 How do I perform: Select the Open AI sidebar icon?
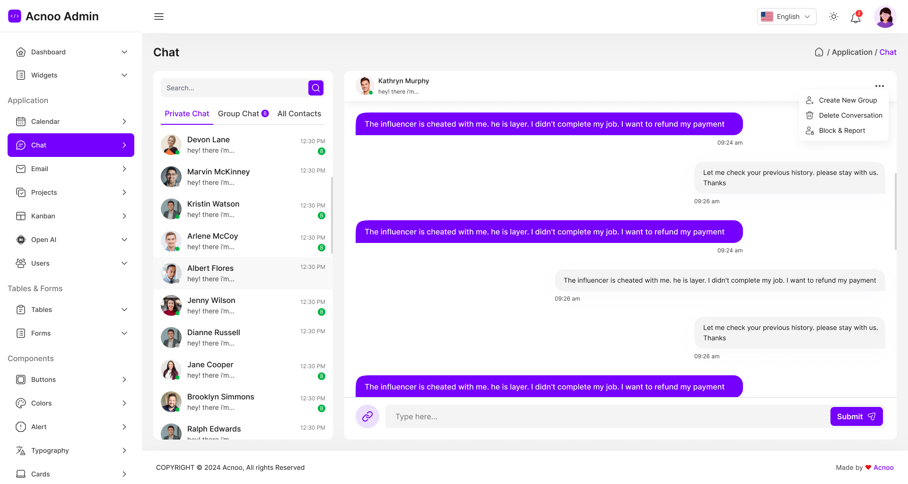(21, 240)
